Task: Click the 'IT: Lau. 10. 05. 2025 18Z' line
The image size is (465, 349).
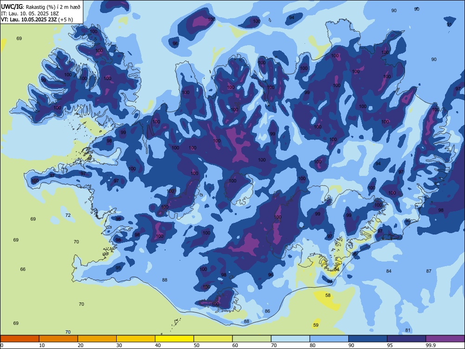Action: [x=30, y=13]
